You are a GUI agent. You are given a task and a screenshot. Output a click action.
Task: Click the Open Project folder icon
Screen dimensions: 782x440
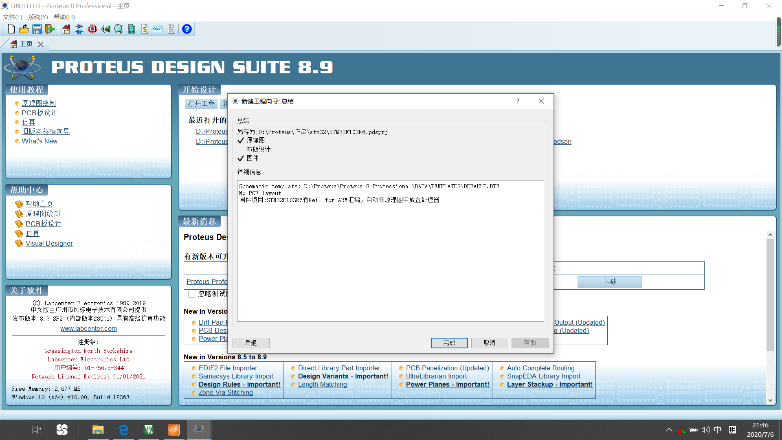coord(24,29)
